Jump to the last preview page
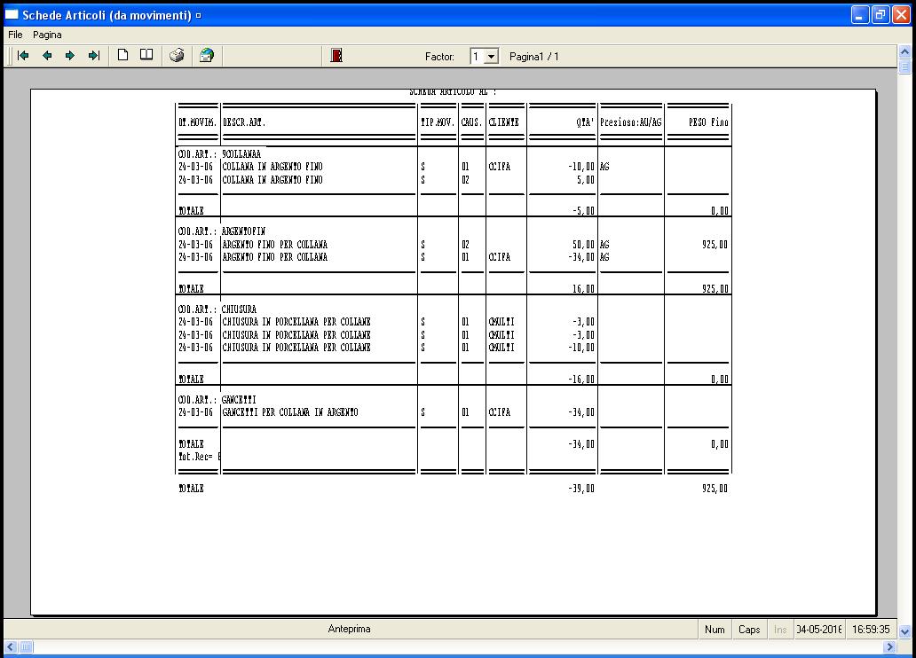The image size is (916, 658). click(94, 56)
